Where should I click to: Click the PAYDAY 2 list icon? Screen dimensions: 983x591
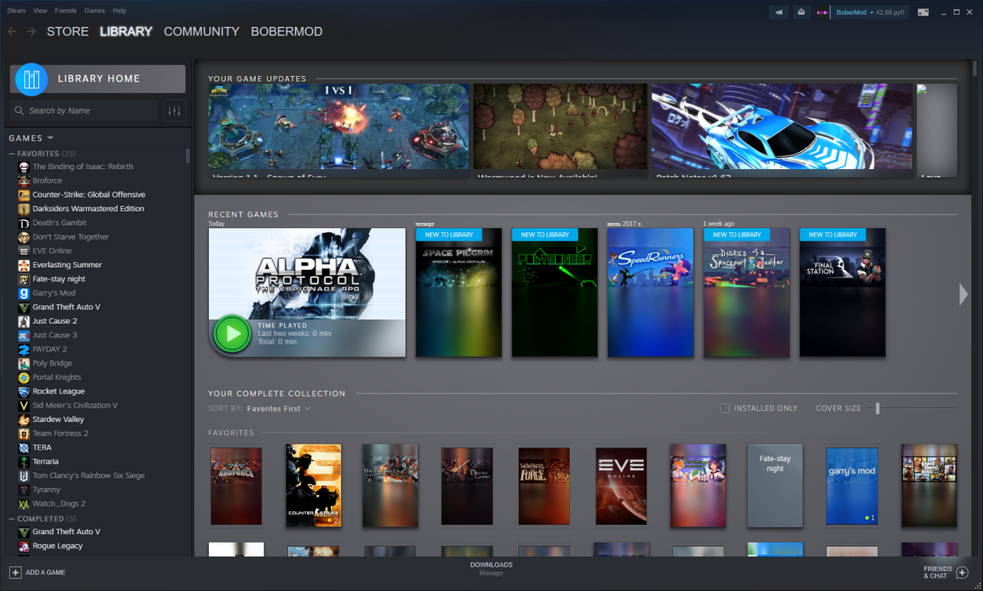pos(25,349)
